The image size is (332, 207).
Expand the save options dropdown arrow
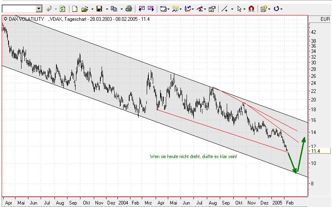coord(107,9)
